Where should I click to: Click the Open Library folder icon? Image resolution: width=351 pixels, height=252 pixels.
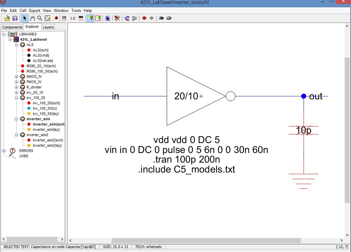[7, 18]
